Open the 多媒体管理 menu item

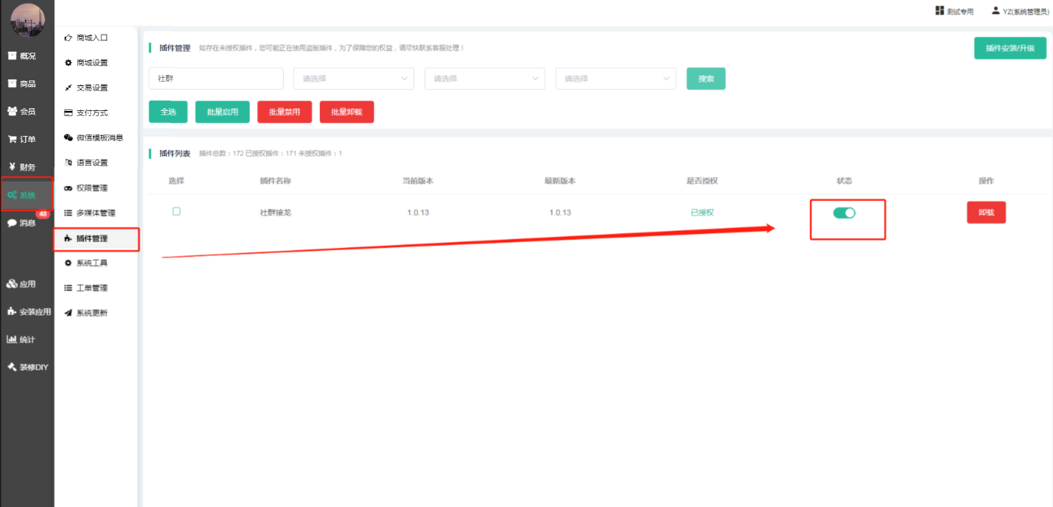96,213
